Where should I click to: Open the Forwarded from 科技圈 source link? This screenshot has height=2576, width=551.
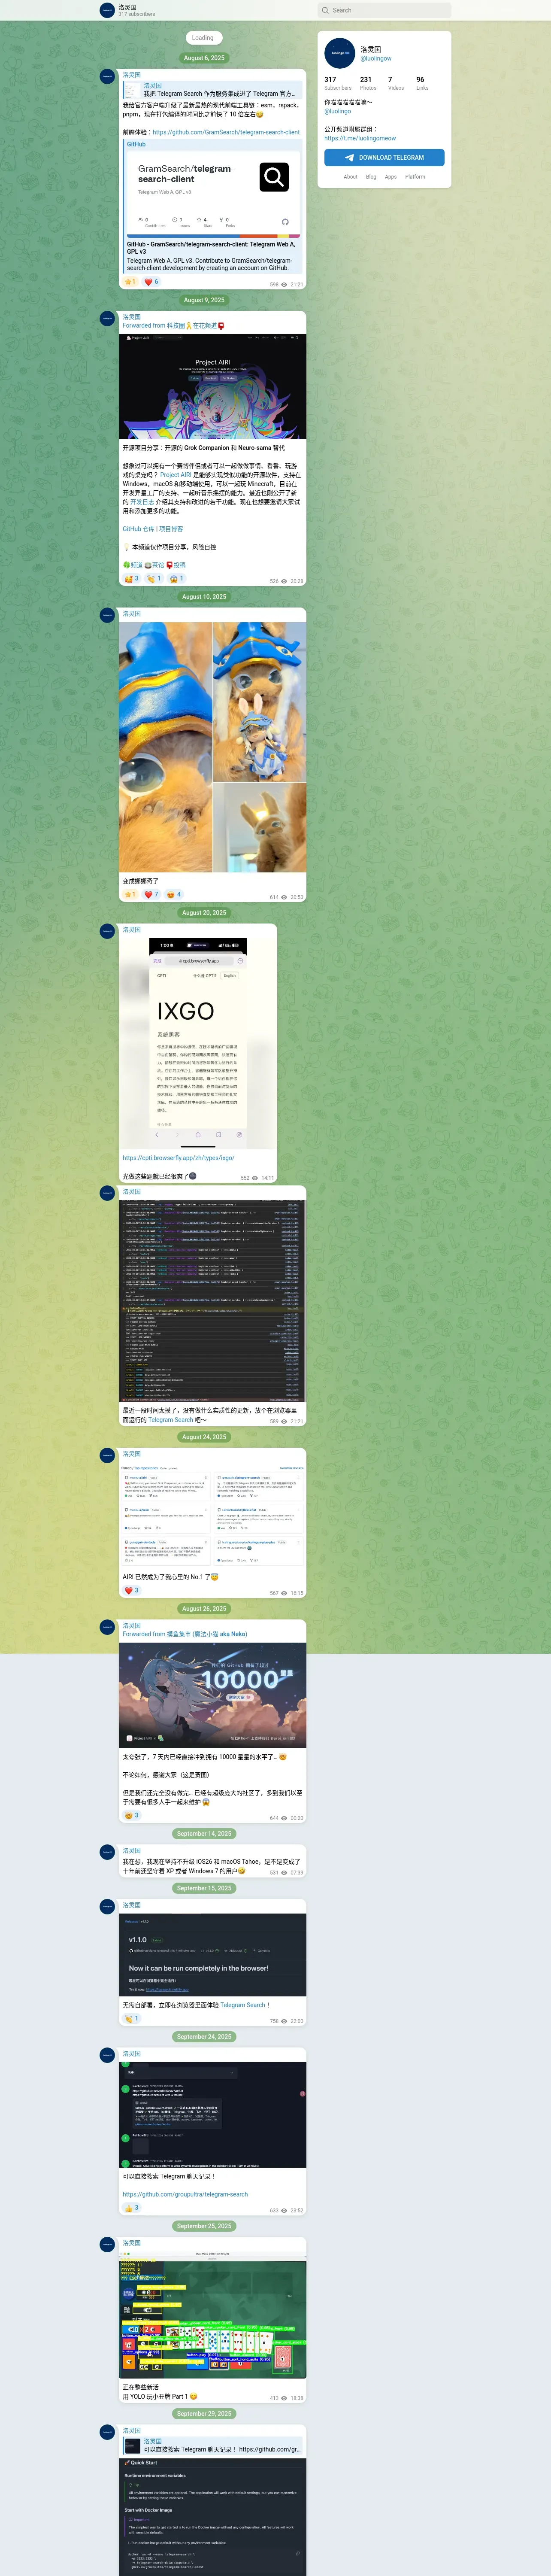coord(173,326)
